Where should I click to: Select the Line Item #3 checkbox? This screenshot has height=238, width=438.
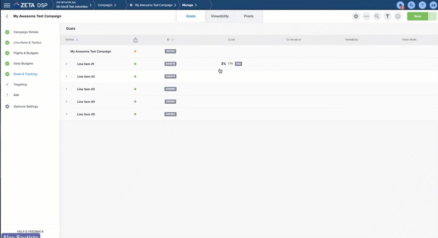[73, 89]
